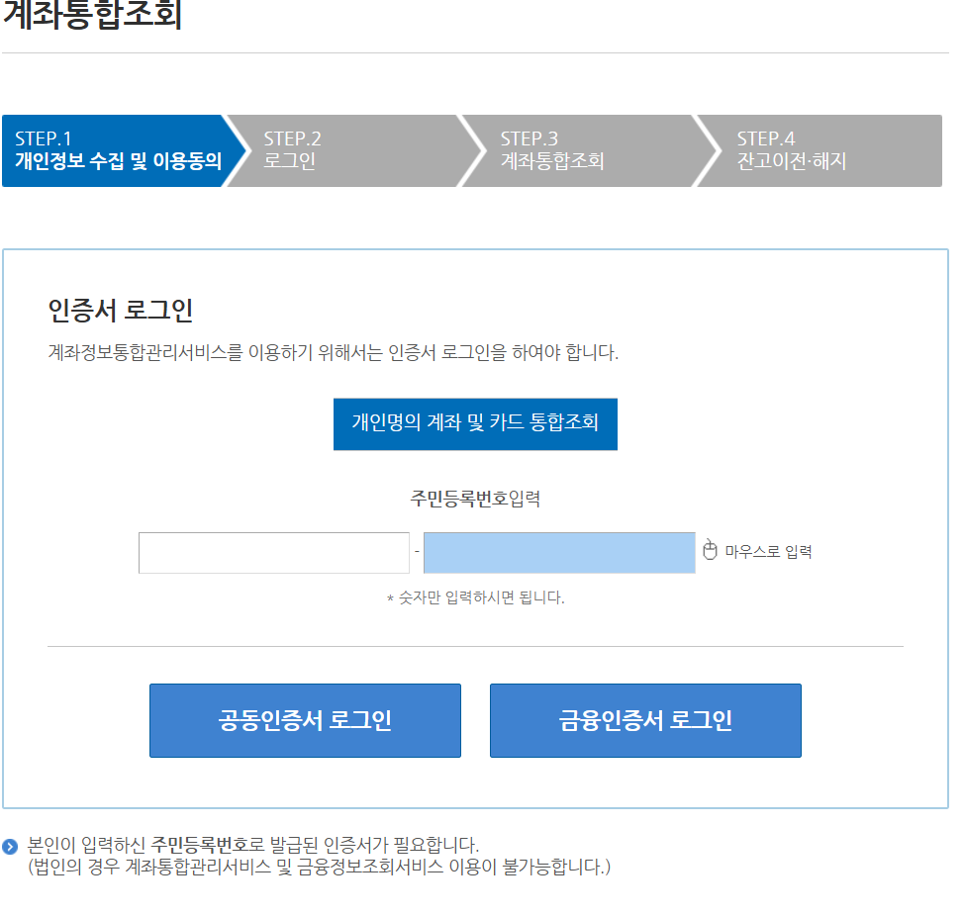
Task: Select the 마우스로 입력 text label
Action: pos(768,551)
